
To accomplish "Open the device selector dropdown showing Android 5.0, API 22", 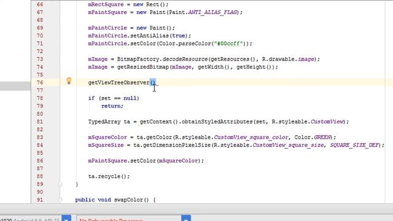I will pyautogui.click(x=66, y=219).
